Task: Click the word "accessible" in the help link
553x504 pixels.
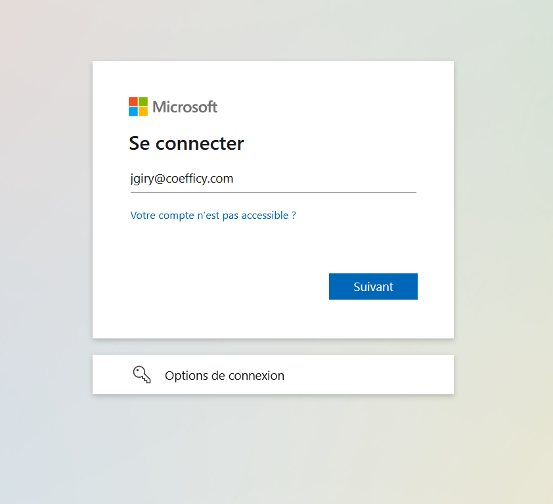Action: [x=265, y=215]
